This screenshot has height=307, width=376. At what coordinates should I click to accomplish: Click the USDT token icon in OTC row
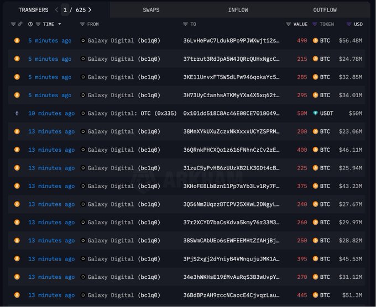316,113
